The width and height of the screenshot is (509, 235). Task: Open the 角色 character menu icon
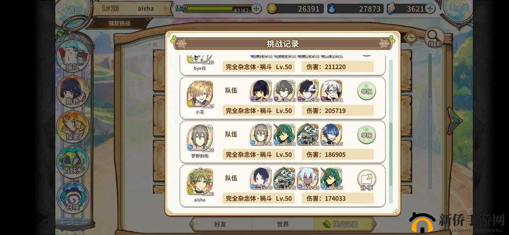point(73,91)
